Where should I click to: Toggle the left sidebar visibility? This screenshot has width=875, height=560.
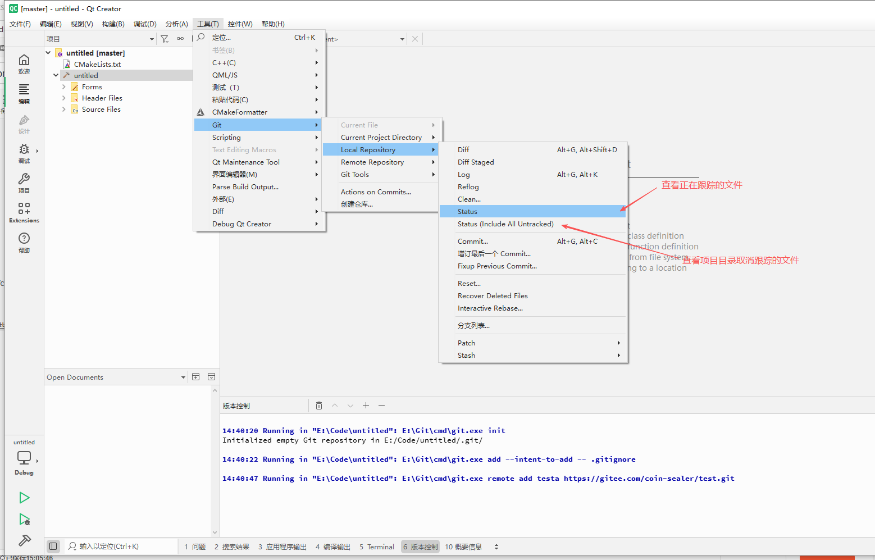(x=53, y=546)
